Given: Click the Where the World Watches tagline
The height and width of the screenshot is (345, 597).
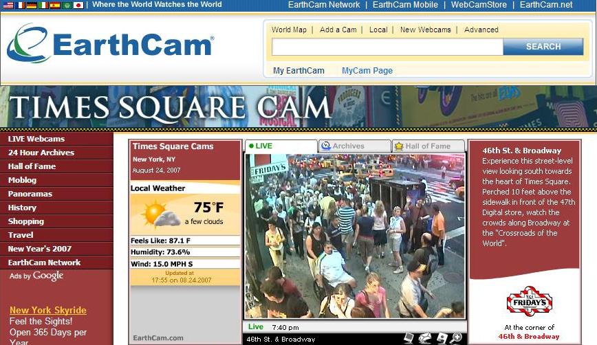Looking at the screenshot, I should click(157, 5).
